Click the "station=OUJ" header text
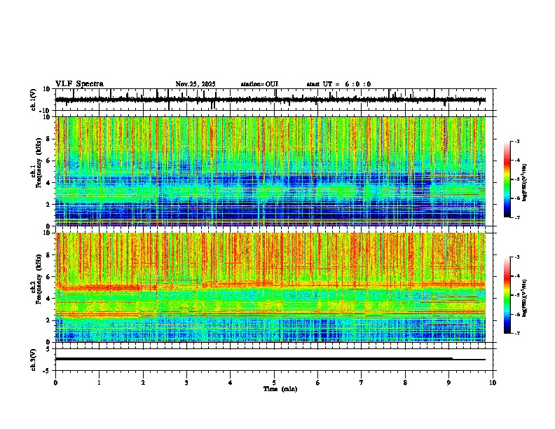The height and width of the screenshot is (429, 555). click(x=259, y=84)
